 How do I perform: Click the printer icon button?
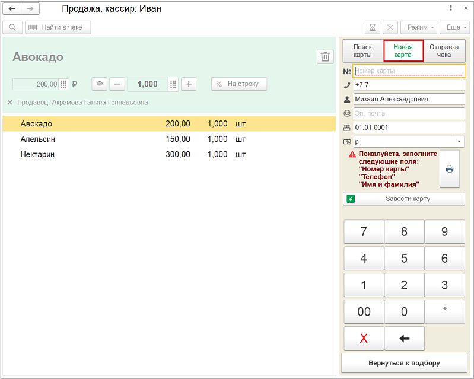pyautogui.click(x=450, y=169)
